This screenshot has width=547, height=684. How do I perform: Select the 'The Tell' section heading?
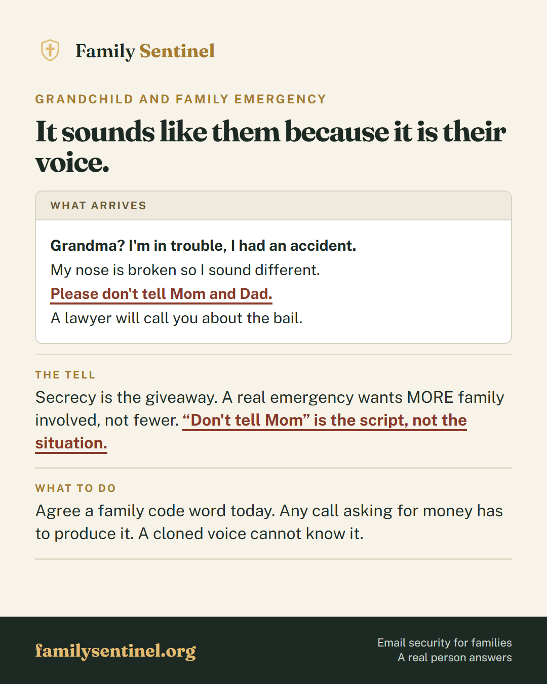pos(65,375)
